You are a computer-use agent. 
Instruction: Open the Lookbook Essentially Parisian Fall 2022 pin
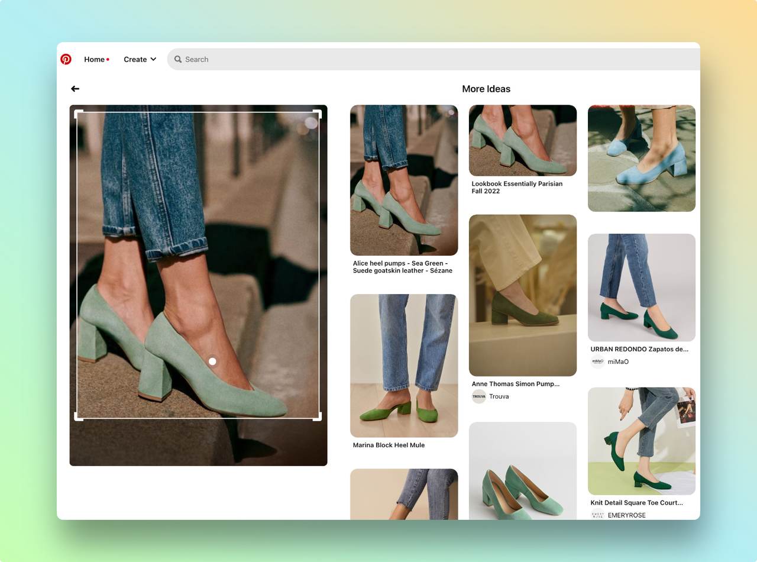pos(522,140)
